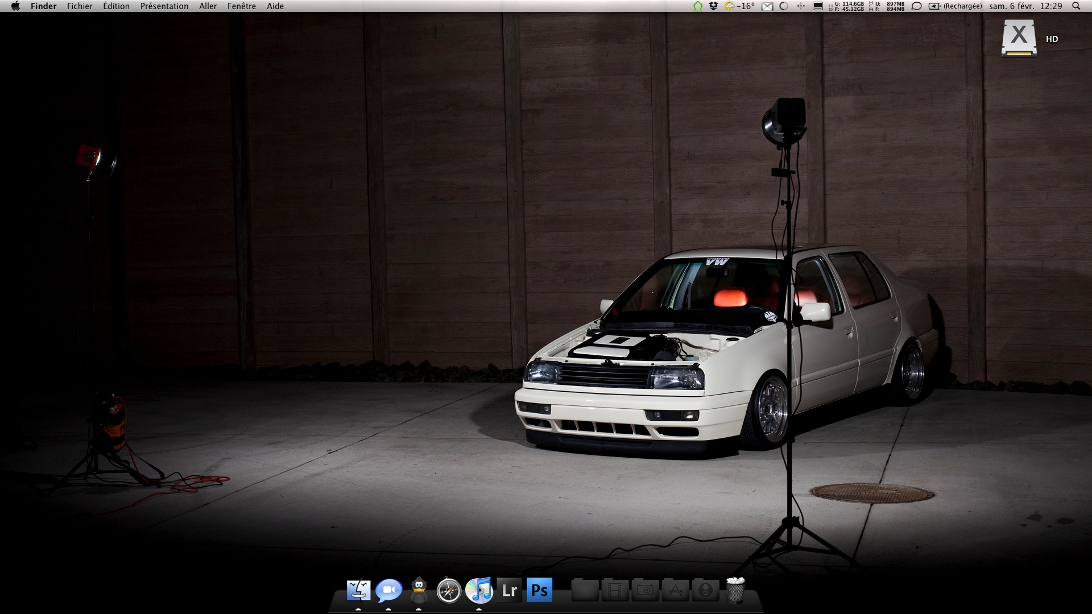Open the Présentation menu

click(x=164, y=6)
